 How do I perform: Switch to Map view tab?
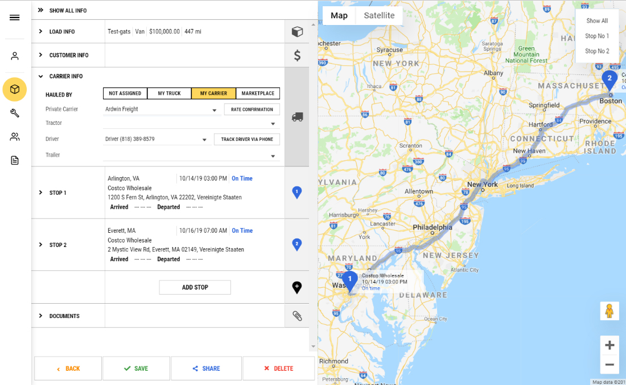click(339, 15)
